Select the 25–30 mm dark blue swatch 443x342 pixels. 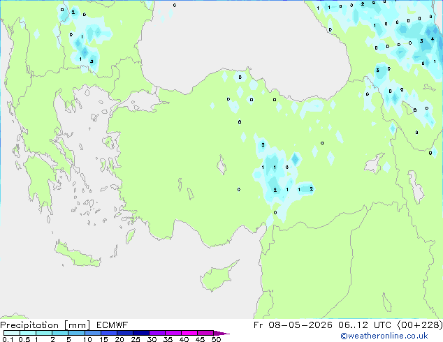coord(141,333)
